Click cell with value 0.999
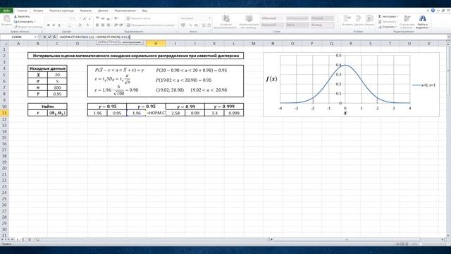 pos(234,113)
